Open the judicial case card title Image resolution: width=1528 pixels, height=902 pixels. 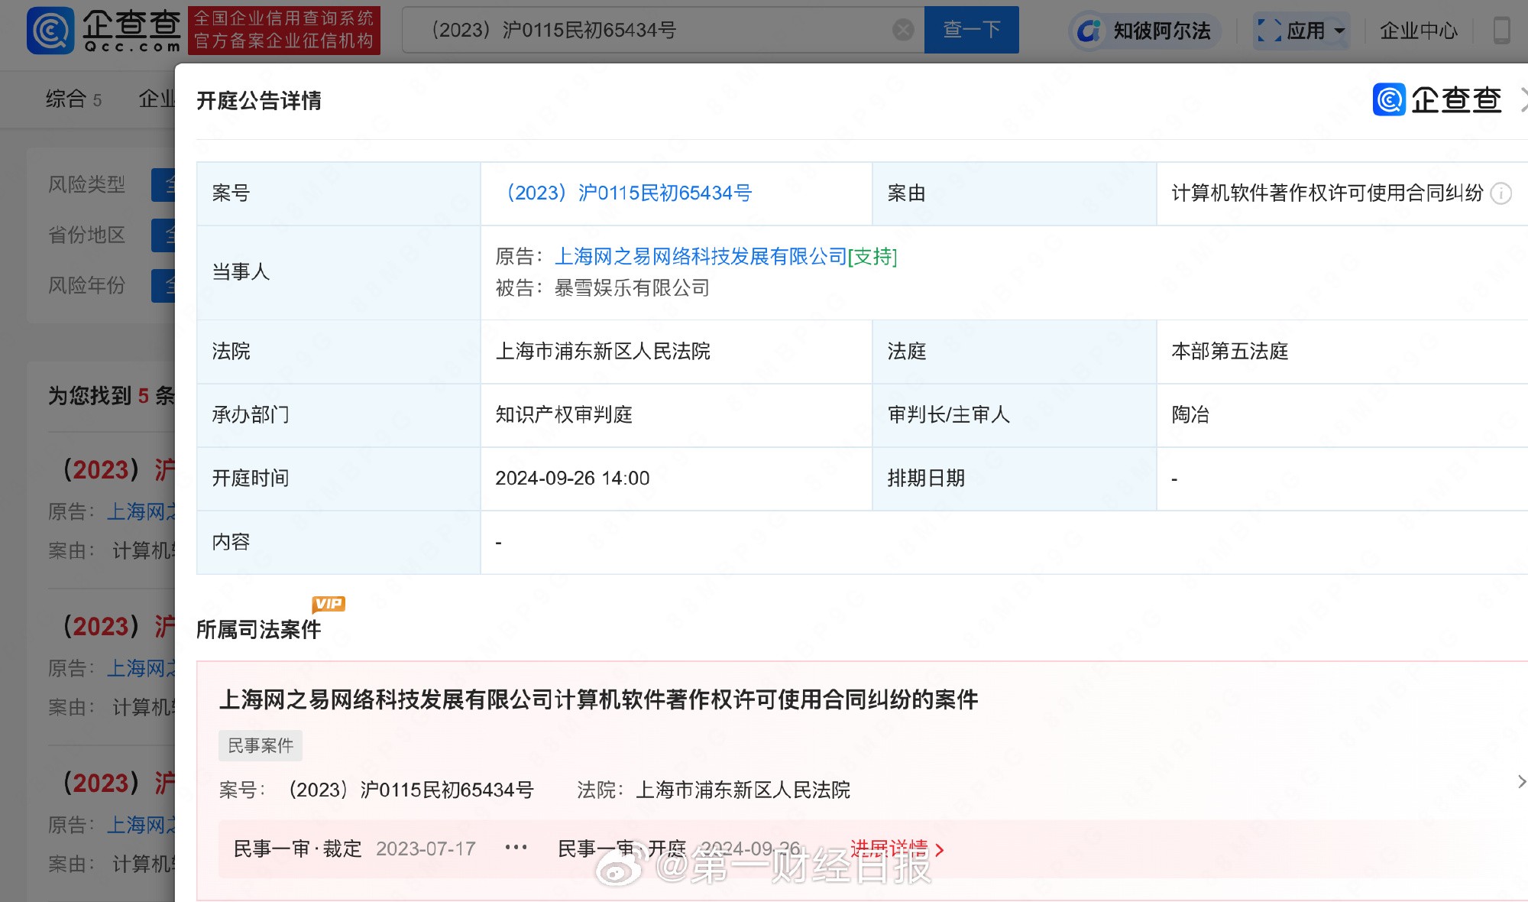click(598, 699)
